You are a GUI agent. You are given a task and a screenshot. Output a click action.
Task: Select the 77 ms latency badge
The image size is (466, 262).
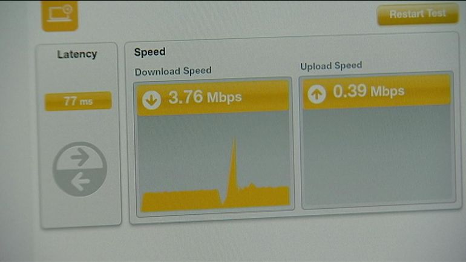[x=78, y=101]
